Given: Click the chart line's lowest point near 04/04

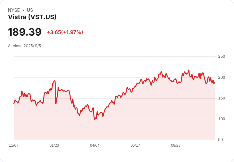Looking at the screenshot, I should point(95,120).
